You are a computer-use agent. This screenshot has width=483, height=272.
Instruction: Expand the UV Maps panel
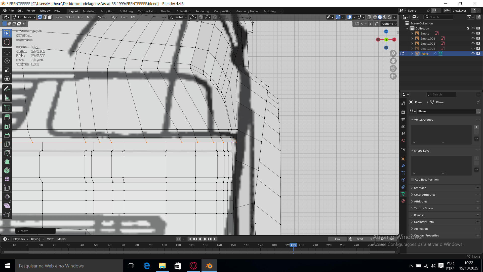420,188
